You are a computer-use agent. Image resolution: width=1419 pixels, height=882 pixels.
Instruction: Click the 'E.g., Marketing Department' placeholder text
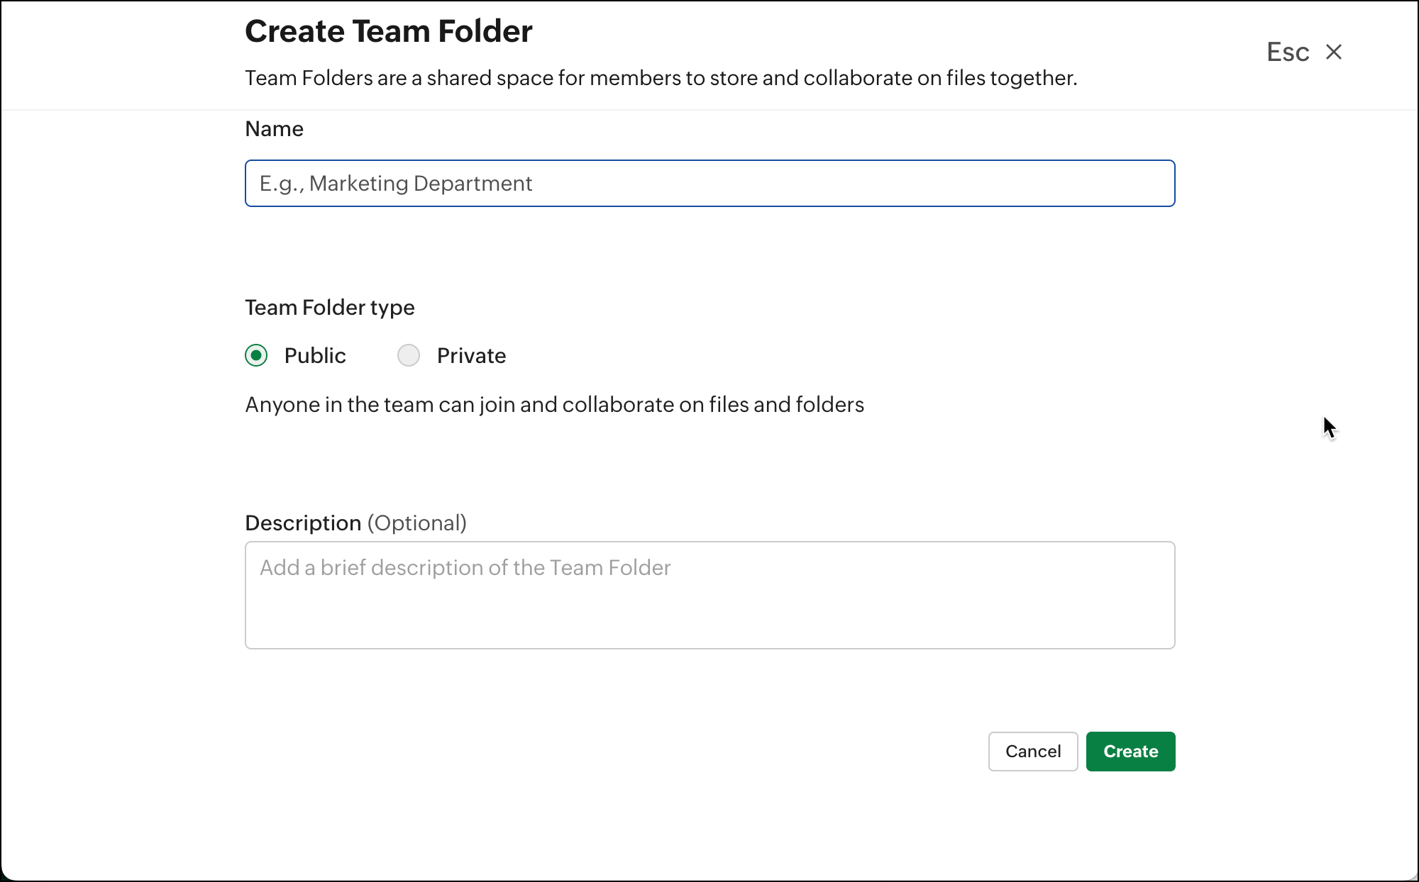coord(395,184)
